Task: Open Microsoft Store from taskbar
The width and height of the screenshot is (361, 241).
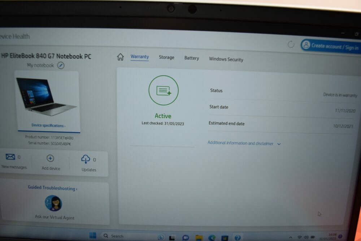Action: (x=225, y=238)
